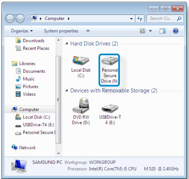Click the Intel(R) Core(TM) i5 CPU processor text

click(x=113, y=169)
